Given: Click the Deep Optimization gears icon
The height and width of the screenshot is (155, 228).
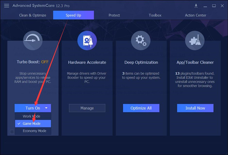Looking at the screenshot, I should point(141,40).
